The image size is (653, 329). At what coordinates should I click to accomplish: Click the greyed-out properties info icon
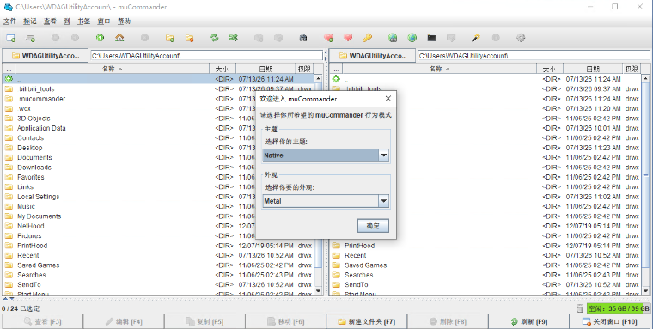pyautogui.click(x=496, y=38)
